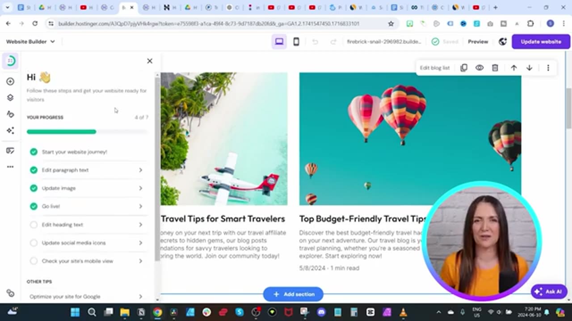The height and width of the screenshot is (321, 572).
Task: Open a new browser tab with plus
Action: 495,8
